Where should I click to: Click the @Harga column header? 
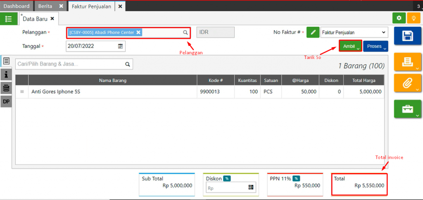pos(301,80)
